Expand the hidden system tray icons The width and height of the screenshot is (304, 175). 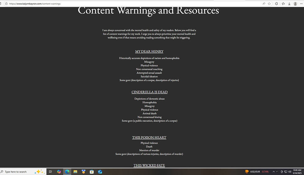274,172
